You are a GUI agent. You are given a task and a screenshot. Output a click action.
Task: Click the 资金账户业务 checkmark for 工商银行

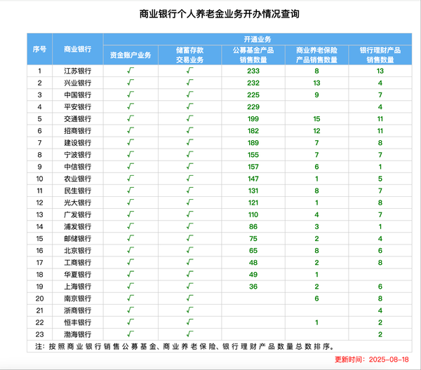coord(131,262)
